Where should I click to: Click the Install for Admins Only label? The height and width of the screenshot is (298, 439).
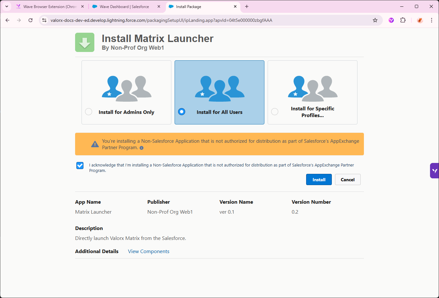coord(126,112)
